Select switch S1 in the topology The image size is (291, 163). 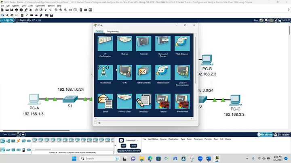coord(70,99)
